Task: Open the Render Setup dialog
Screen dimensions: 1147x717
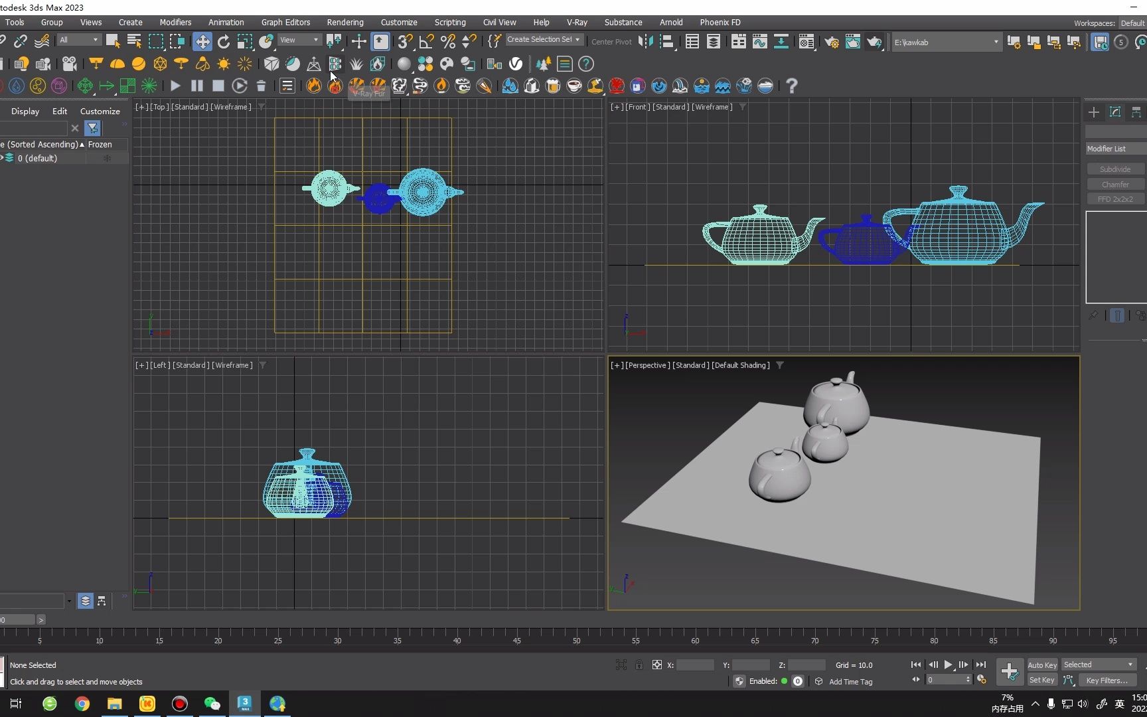Action: (x=831, y=42)
